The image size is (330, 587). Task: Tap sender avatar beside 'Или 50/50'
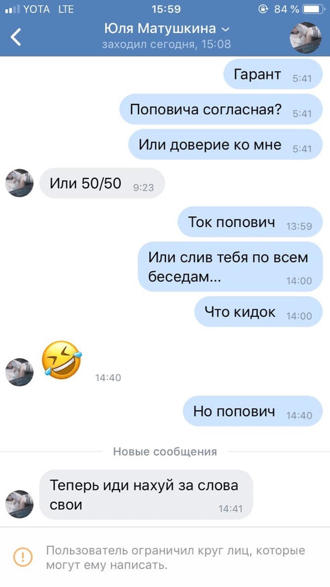pos(20,183)
